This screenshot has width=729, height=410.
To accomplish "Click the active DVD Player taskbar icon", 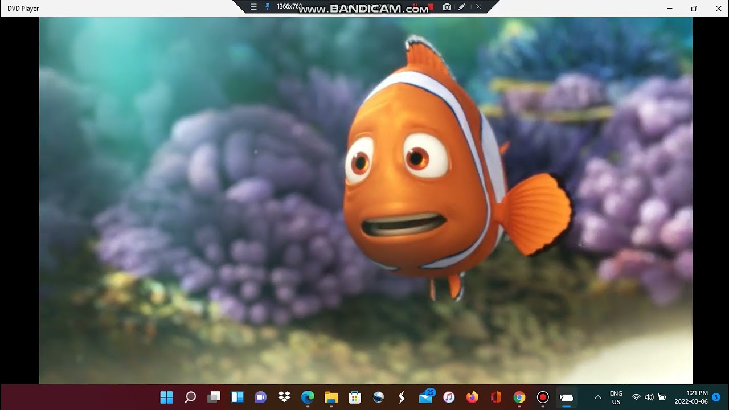I will tap(566, 397).
